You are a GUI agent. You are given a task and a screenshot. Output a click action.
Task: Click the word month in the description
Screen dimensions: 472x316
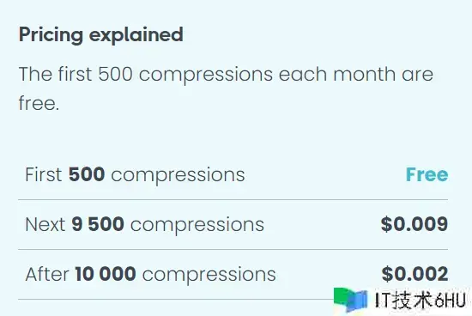point(365,74)
